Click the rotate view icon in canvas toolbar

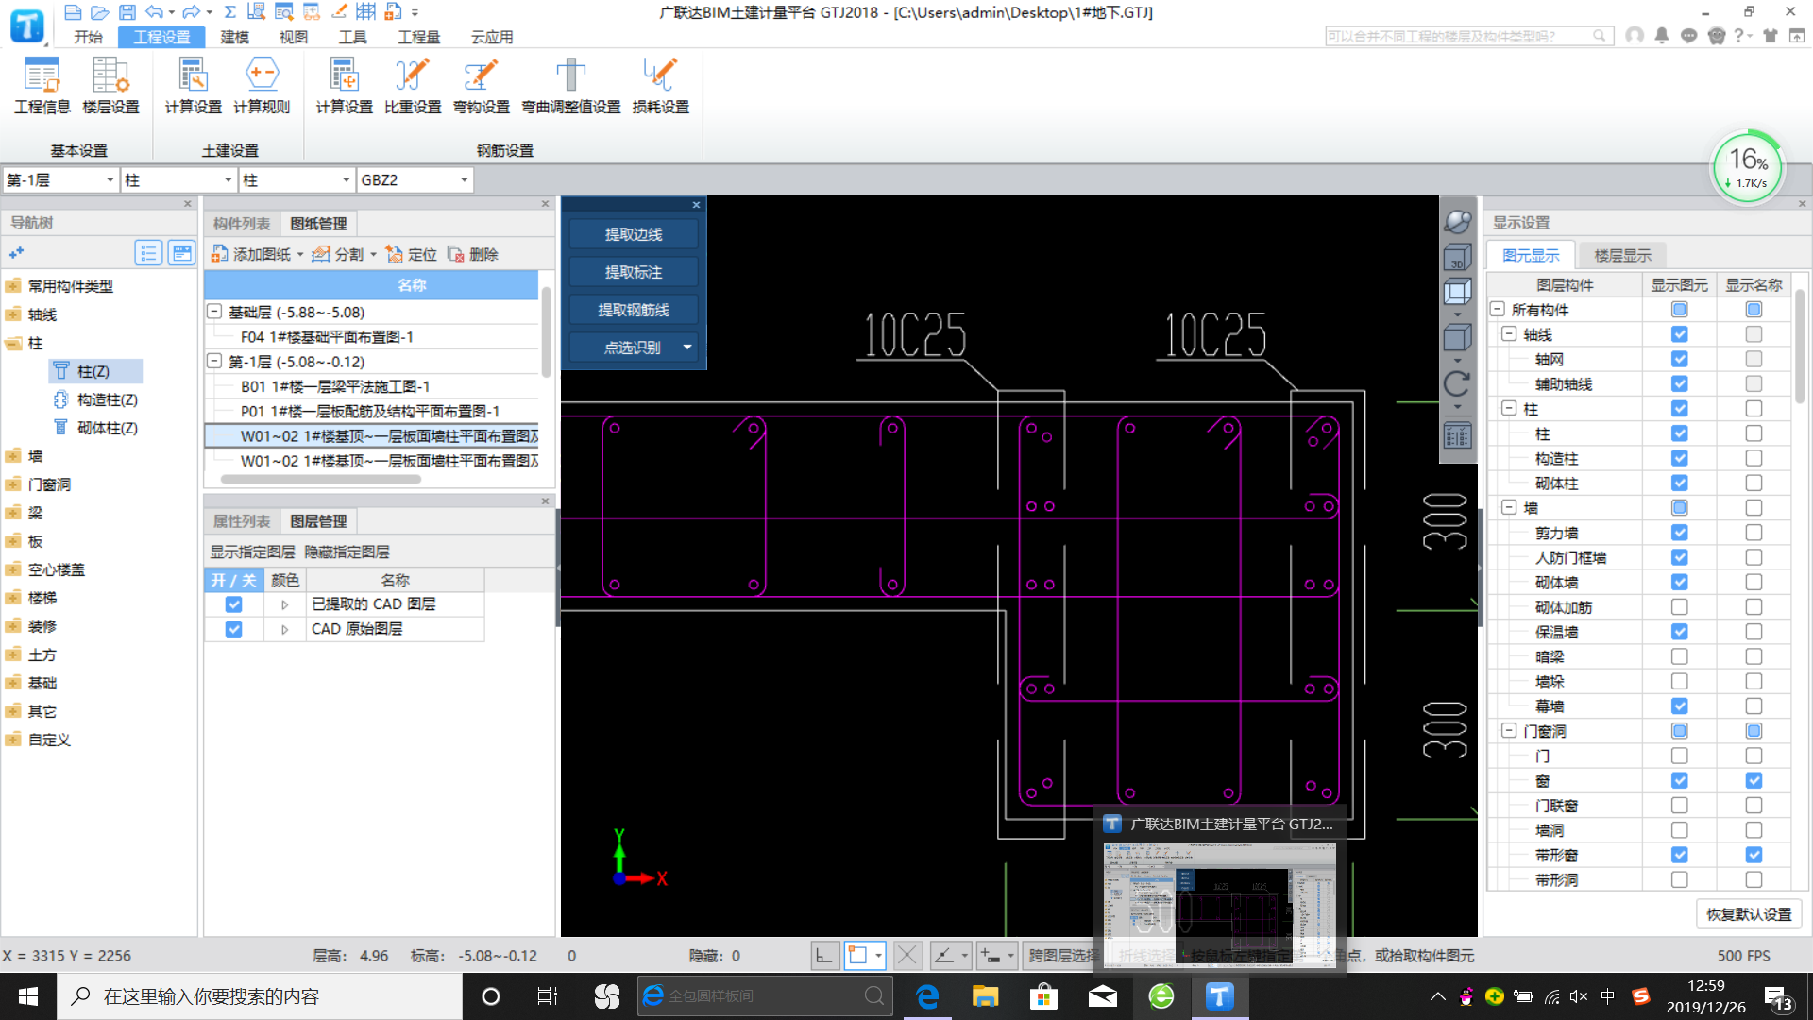(1457, 383)
